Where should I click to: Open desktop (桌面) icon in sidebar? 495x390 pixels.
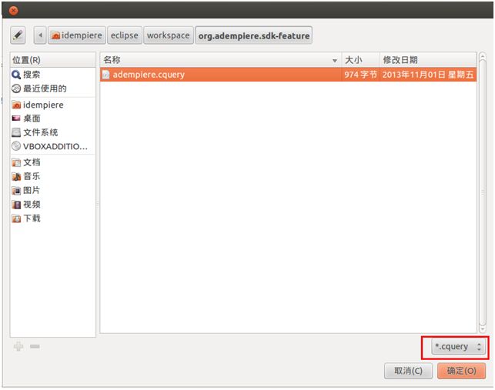16,118
